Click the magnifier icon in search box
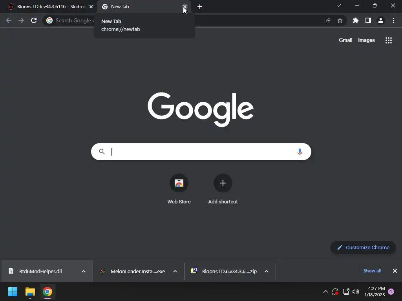402x301 pixels. pyautogui.click(x=102, y=152)
